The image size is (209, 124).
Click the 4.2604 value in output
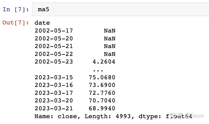pos(104,62)
